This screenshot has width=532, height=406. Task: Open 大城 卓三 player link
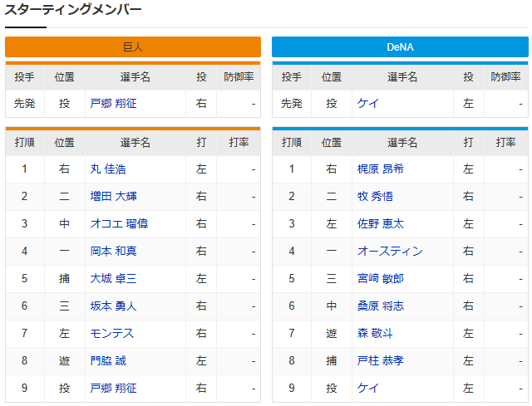tap(113, 279)
